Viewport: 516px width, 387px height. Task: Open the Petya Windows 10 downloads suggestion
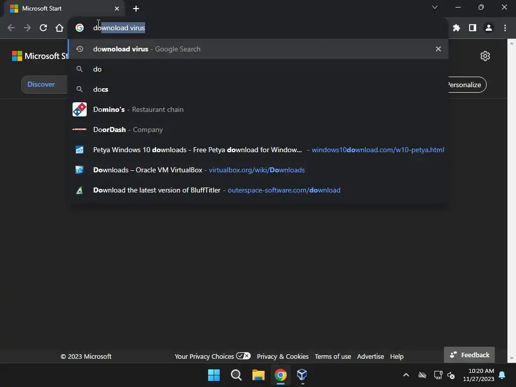pos(258,150)
